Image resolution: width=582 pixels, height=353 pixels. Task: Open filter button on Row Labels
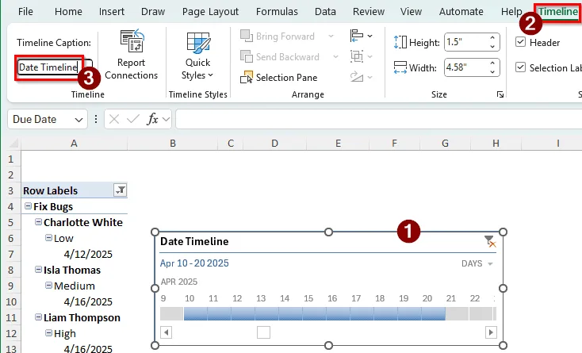click(x=120, y=190)
